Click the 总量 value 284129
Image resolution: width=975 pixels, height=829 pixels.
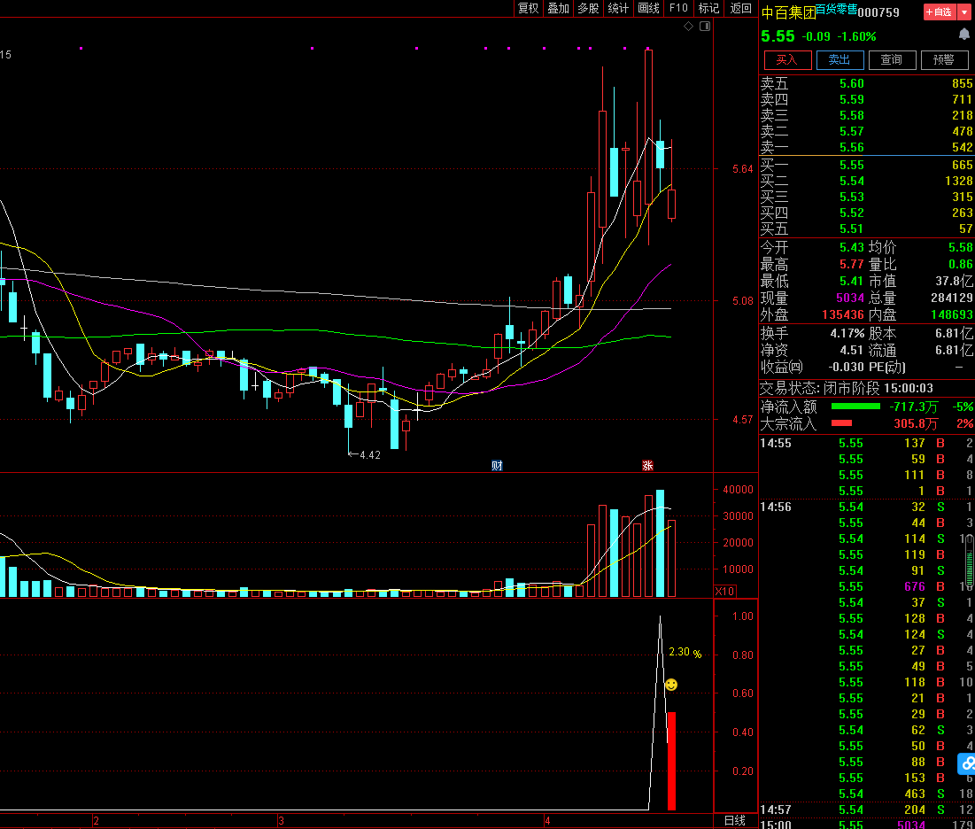pyautogui.click(x=951, y=298)
